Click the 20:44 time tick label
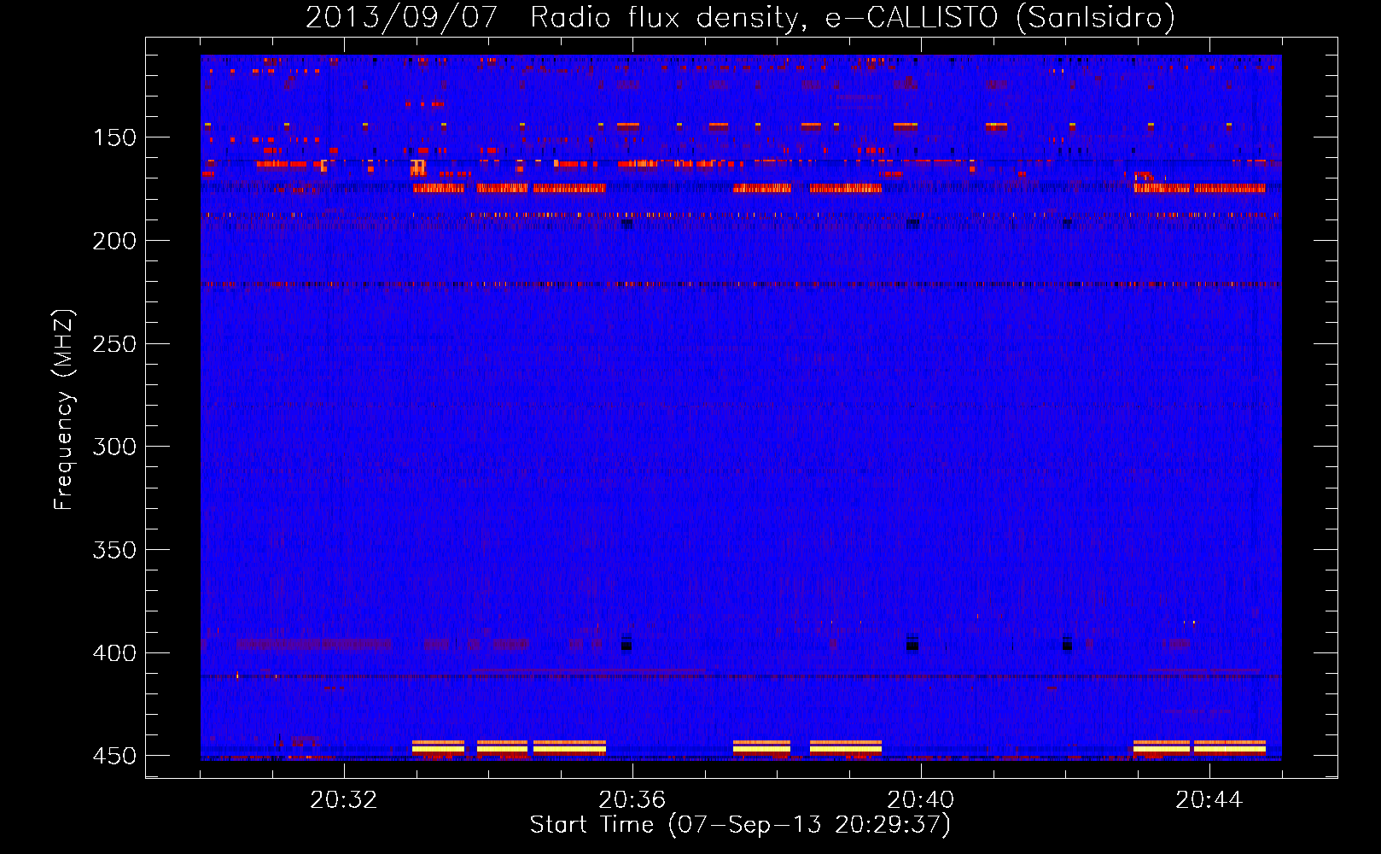1381x854 pixels. point(1209,800)
